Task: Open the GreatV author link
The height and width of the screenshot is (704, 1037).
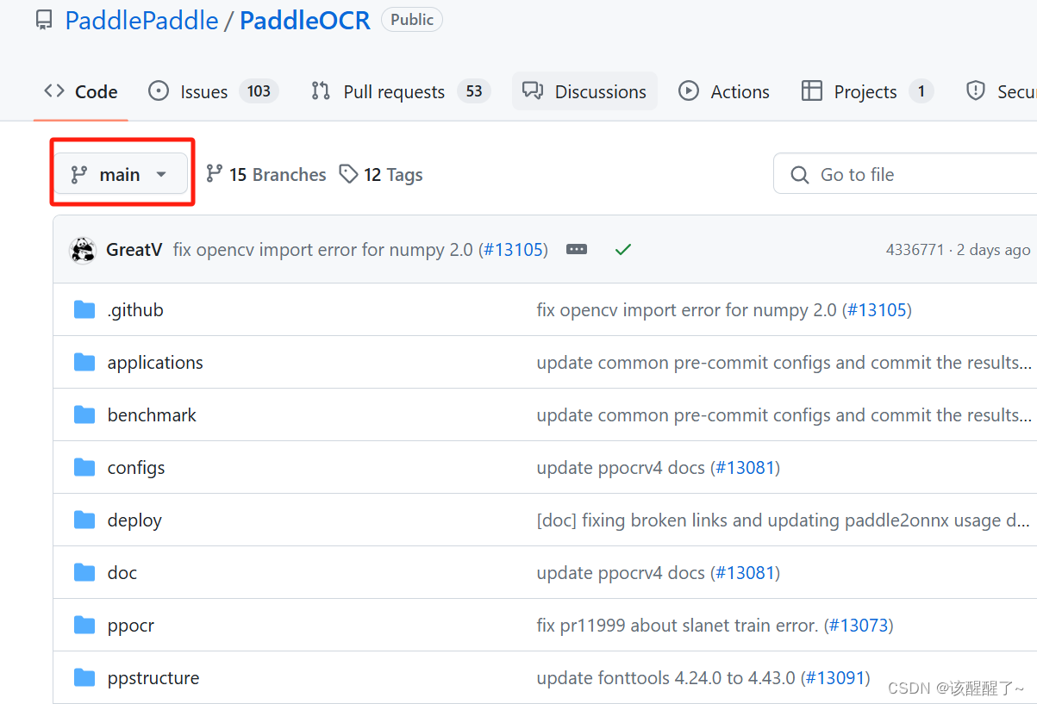Action: pos(134,250)
